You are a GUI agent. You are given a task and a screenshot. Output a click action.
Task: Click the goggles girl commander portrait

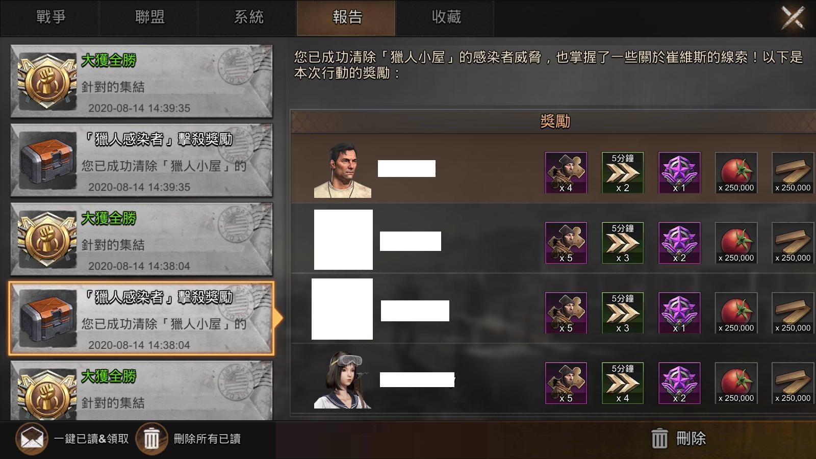pyautogui.click(x=343, y=380)
